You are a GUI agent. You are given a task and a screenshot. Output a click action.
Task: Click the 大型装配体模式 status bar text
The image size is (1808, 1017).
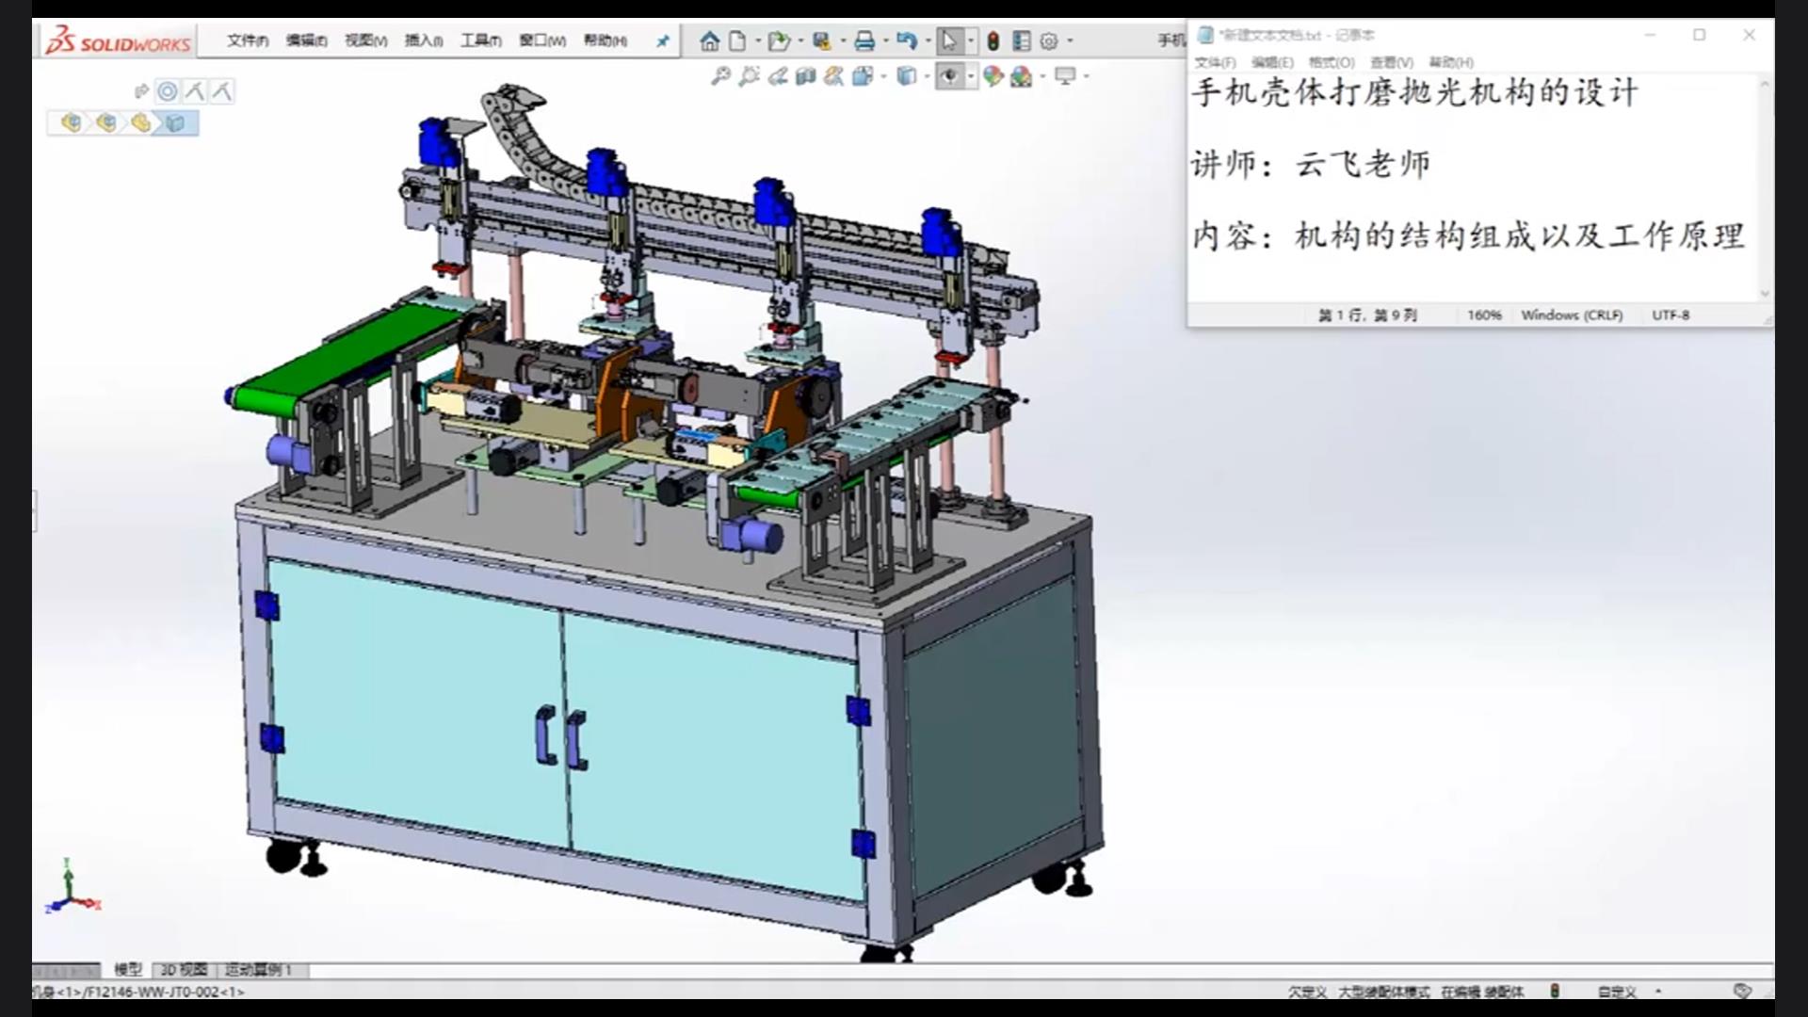coord(1383,992)
